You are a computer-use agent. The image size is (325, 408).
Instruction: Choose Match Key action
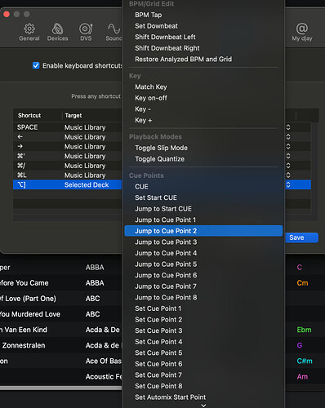(203, 87)
